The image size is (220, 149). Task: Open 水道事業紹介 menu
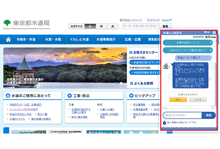click(106, 39)
